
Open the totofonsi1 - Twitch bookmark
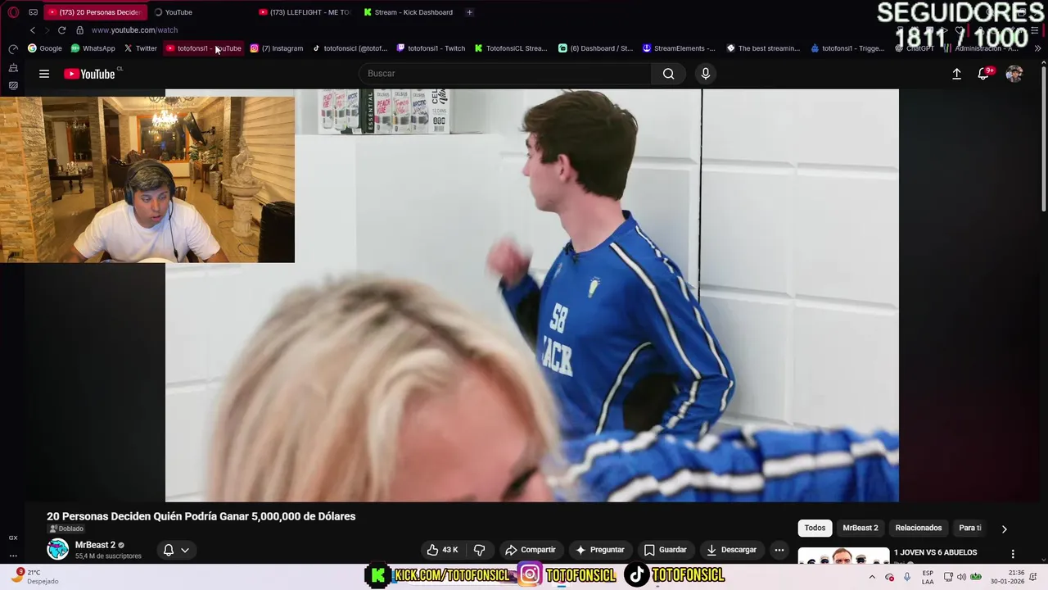(x=431, y=48)
